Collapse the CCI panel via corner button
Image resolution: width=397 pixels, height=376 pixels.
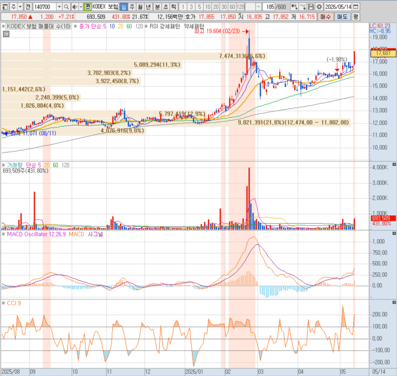point(394,302)
